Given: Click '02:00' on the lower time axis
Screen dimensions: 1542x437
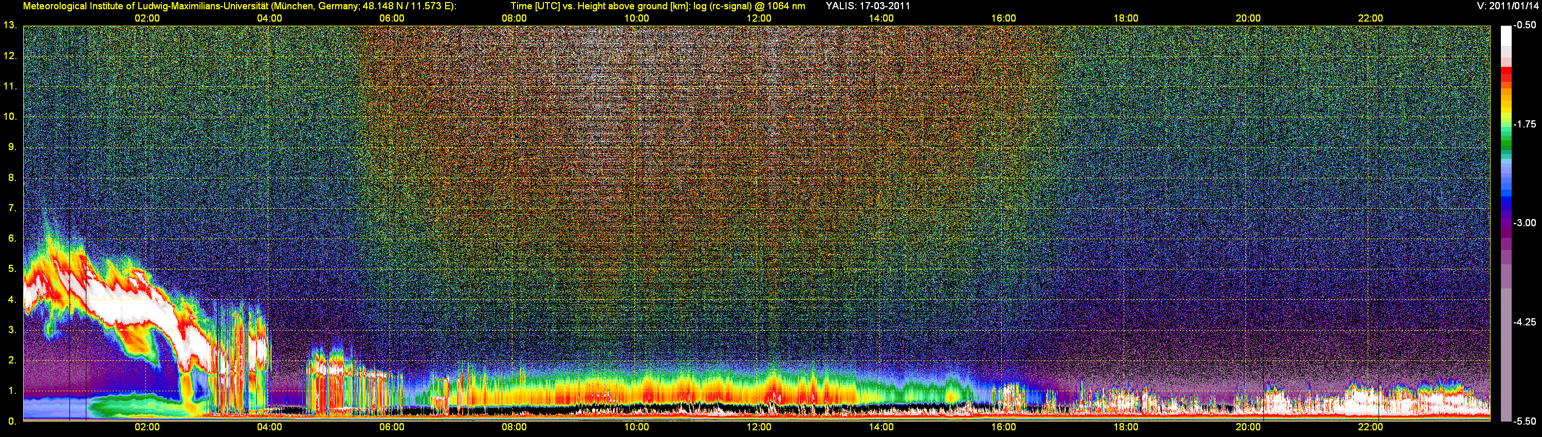Looking at the screenshot, I should pyautogui.click(x=147, y=427).
